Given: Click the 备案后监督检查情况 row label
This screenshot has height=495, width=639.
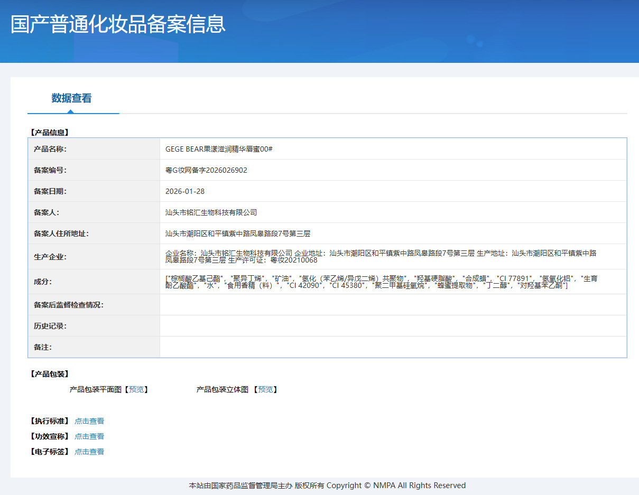Looking at the screenshot, I should (69, 305).
